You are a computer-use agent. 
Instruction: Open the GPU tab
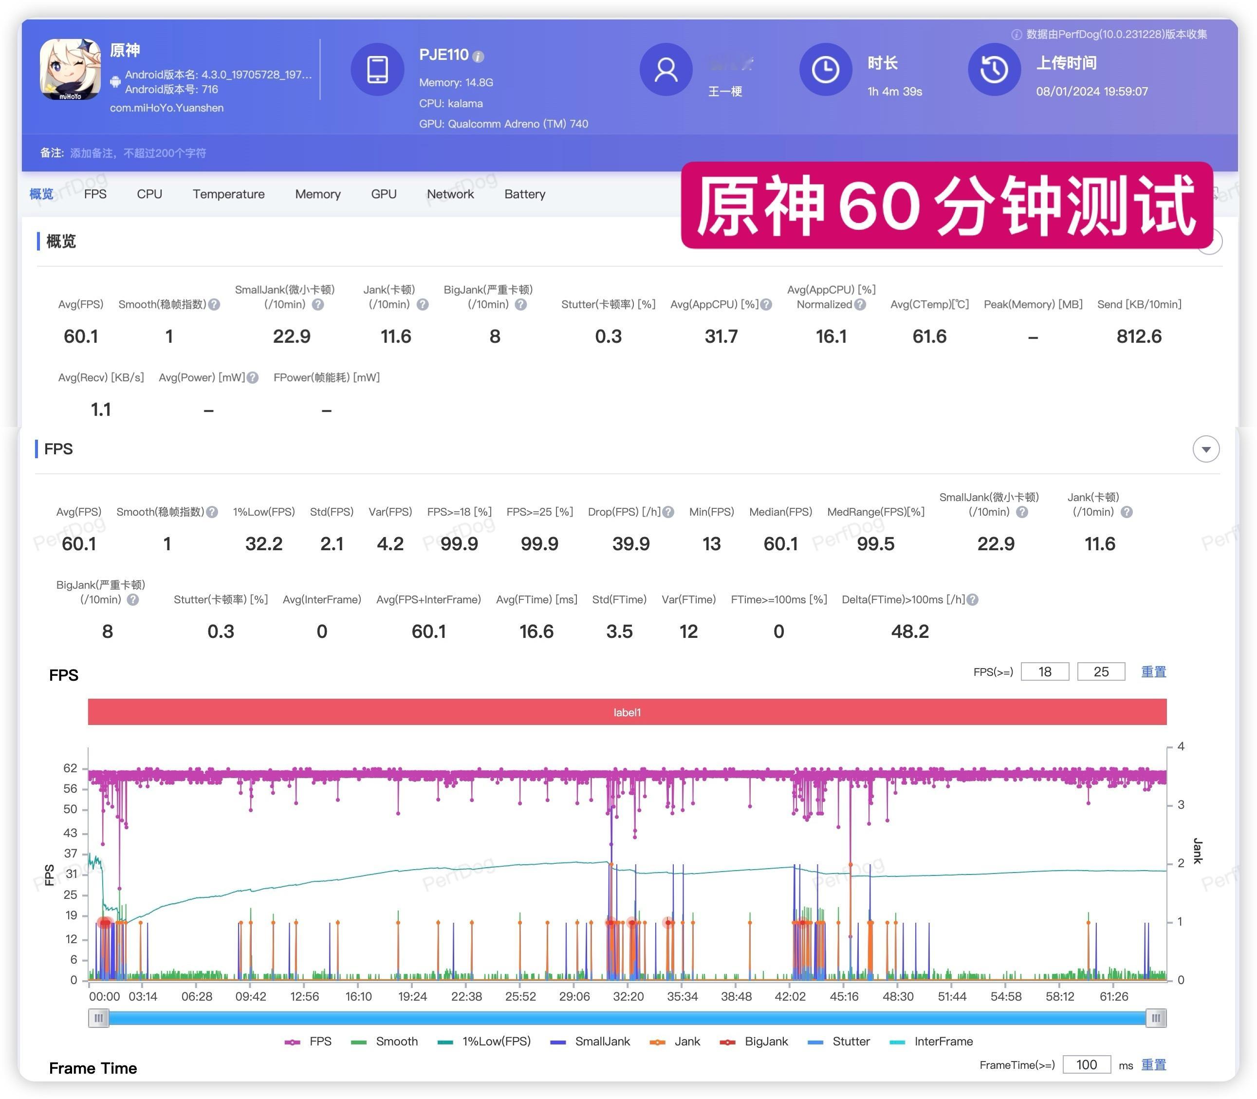click(384, 194)
